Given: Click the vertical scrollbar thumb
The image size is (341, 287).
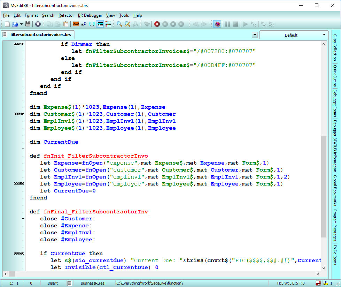Looking at the screenshot, I should tap(324, 187).
